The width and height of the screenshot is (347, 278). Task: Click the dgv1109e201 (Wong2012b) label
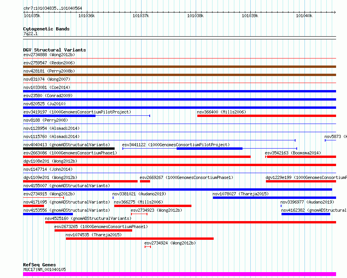pyautogui.click(x=50, y=177)
